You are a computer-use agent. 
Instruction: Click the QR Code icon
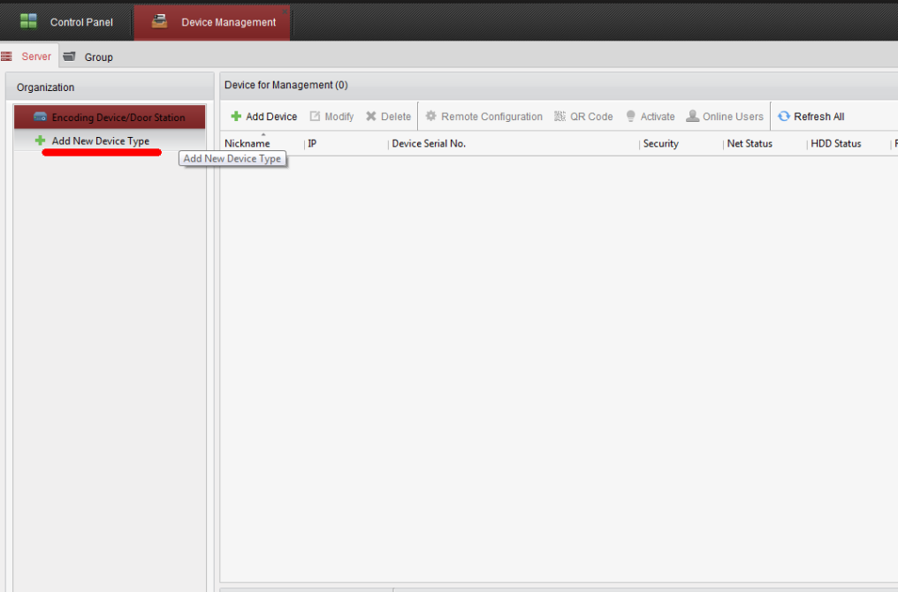559,117
